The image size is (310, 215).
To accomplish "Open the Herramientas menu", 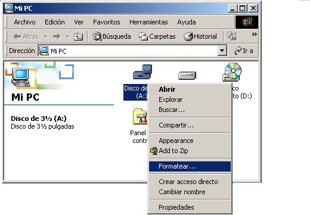I will click(148, 22).
